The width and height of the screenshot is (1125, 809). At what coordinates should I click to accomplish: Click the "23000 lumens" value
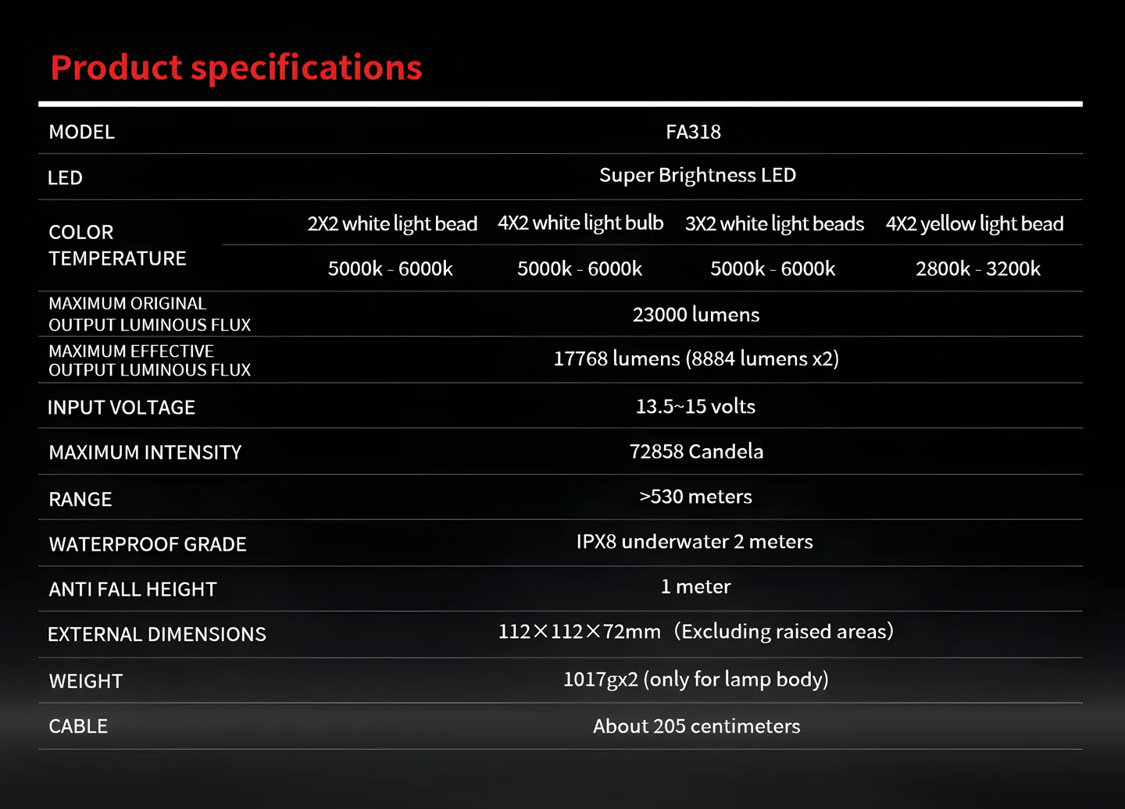pos(695,315)
